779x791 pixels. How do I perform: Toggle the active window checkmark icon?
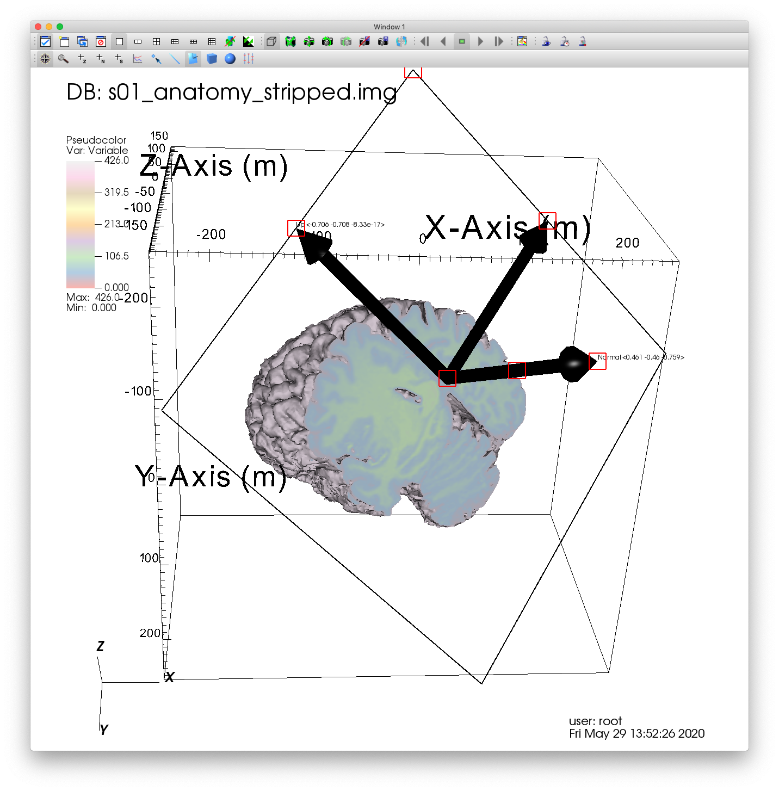click(46, 42)
